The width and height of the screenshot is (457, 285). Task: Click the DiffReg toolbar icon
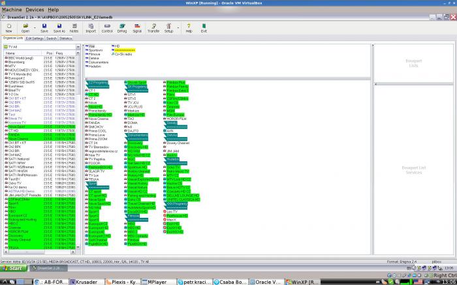click(x=122, y=28)
